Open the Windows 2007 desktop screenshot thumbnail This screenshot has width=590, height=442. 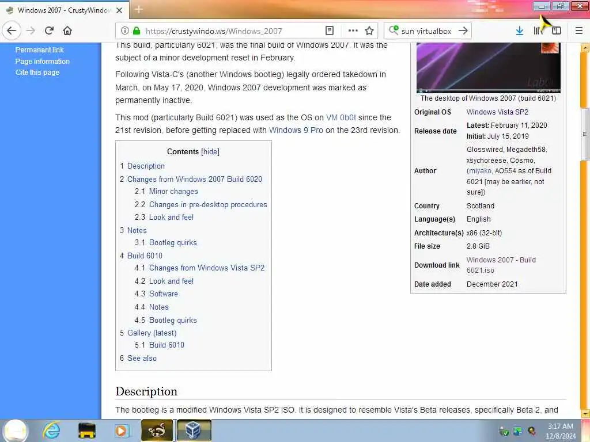point(489,67)
